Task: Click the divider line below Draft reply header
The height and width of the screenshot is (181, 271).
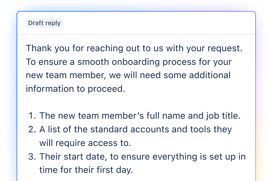Action: coord(136,34)
